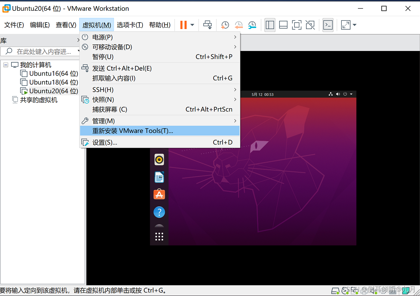The image size is (420, 296).
Task: Click the 虚拟机(M) menu
Action: (x=96, y=25)
